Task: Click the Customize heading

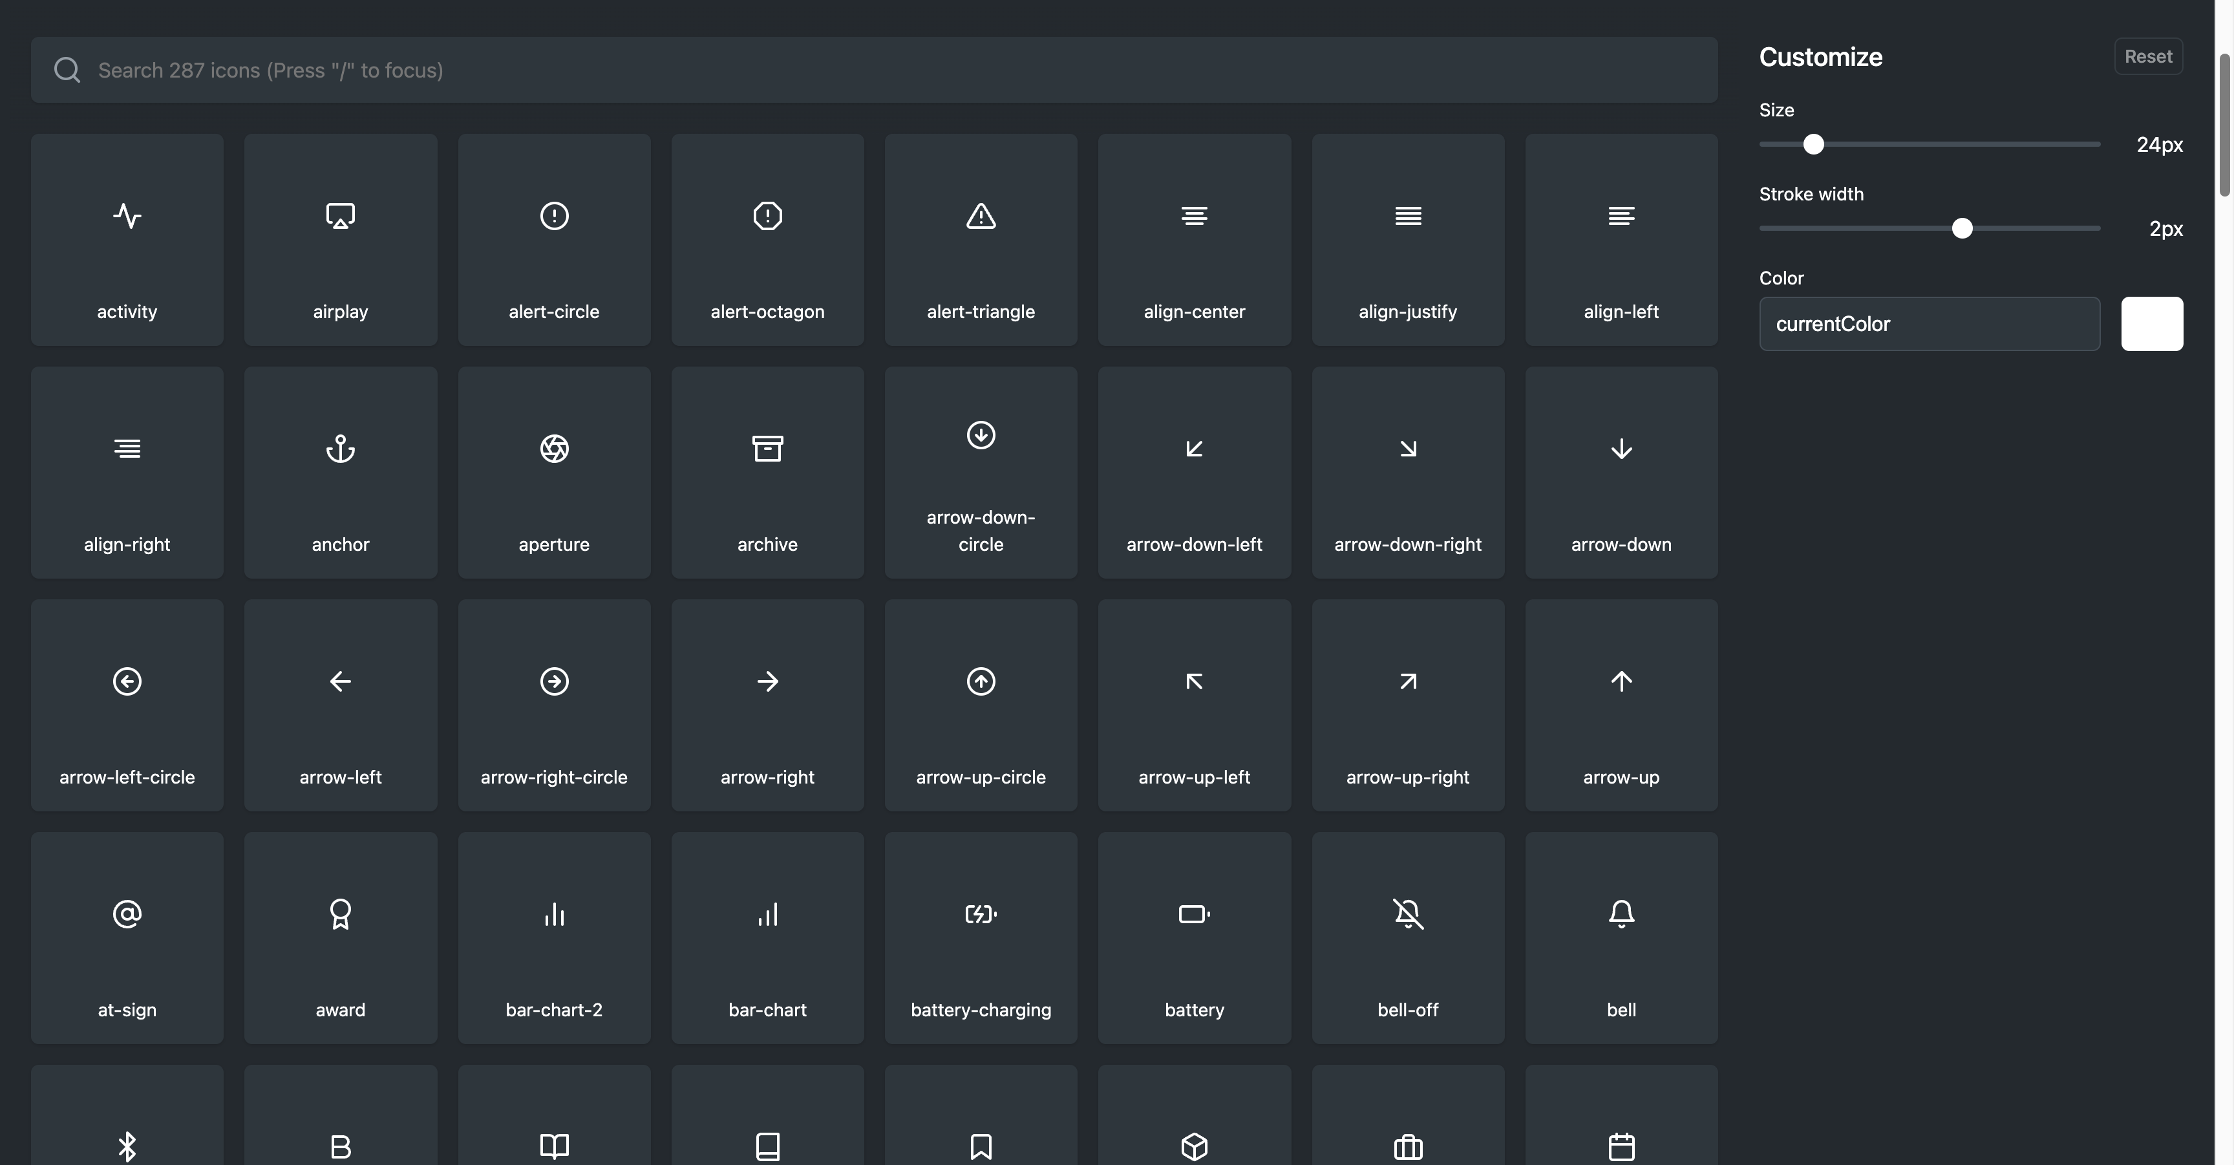Action: [x=1820, y=56]
